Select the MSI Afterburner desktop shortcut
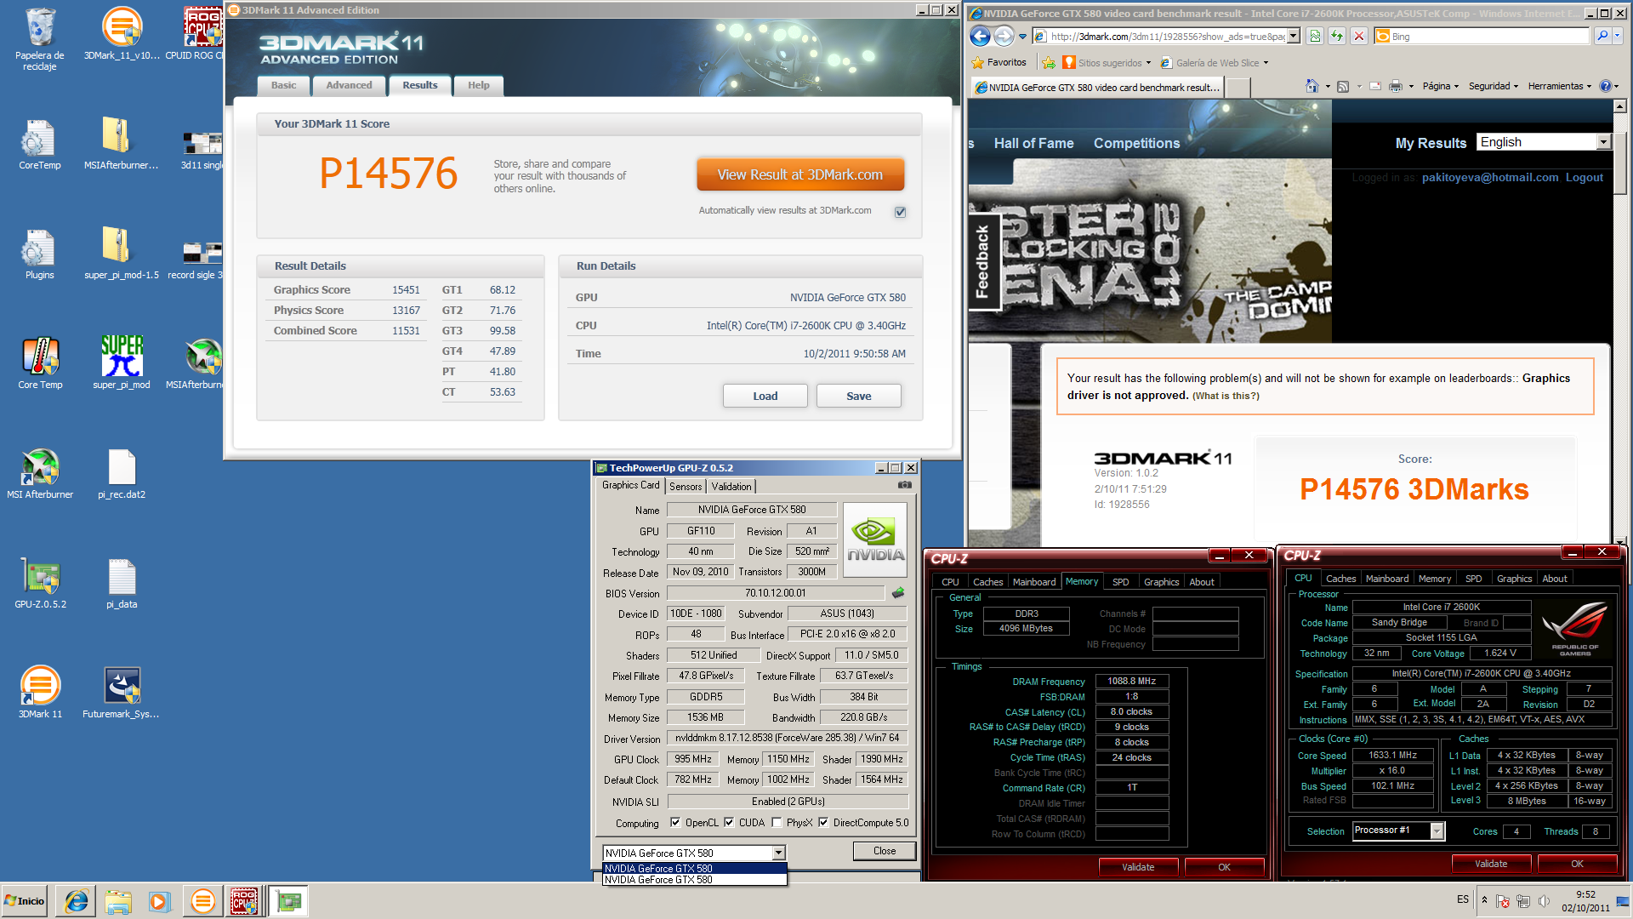 40,473
